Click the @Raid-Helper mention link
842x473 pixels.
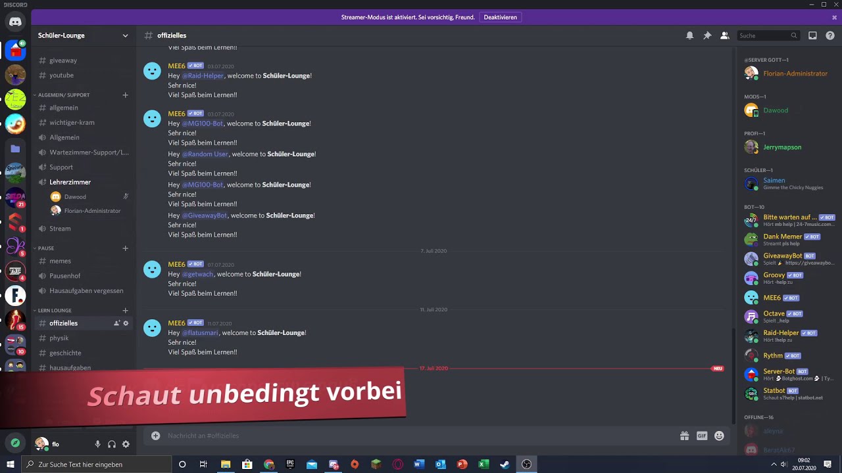[203, 76]
